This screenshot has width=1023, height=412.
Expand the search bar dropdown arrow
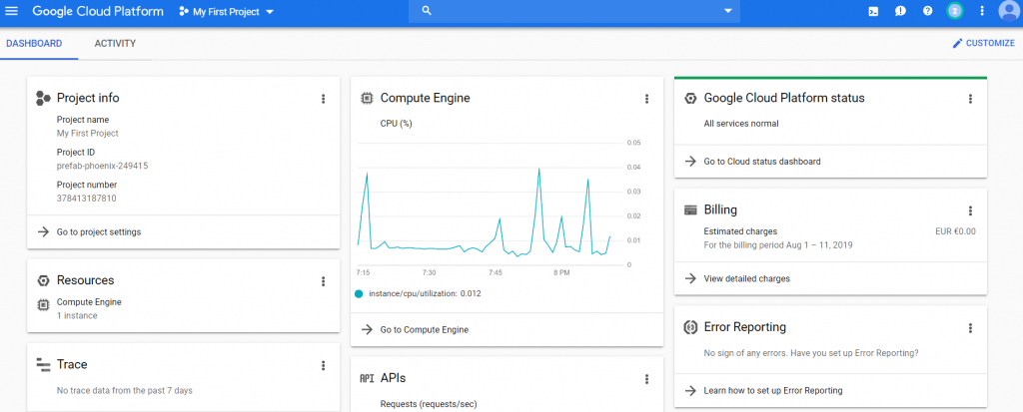coord(728,11)
